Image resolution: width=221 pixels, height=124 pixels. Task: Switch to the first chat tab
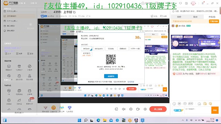[179, 17]
